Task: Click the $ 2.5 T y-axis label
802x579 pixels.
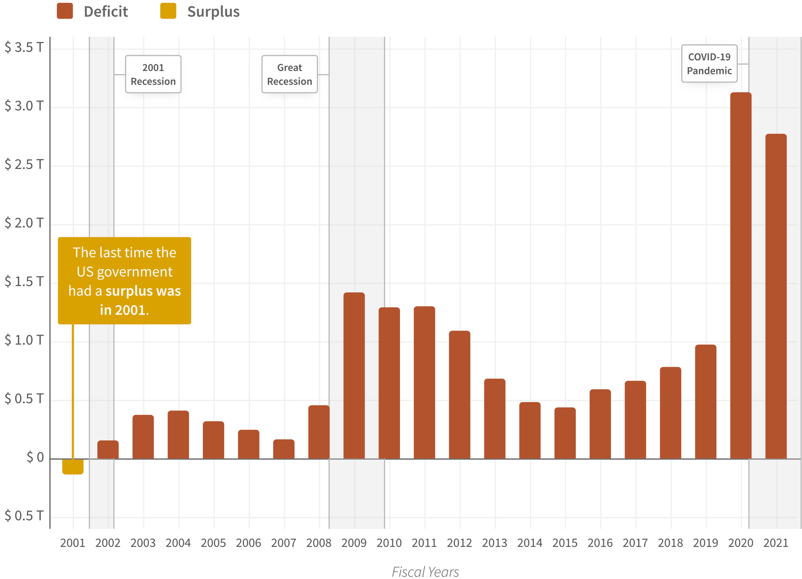Action: (x=24, y=165)
